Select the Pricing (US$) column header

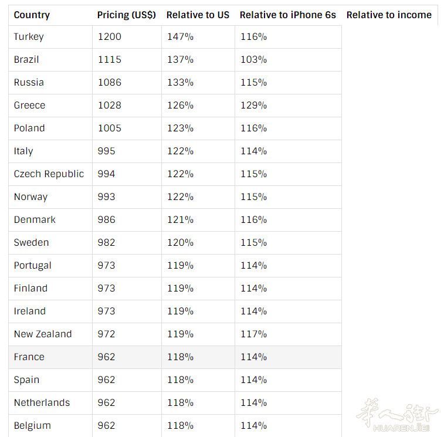coord(127,15)
